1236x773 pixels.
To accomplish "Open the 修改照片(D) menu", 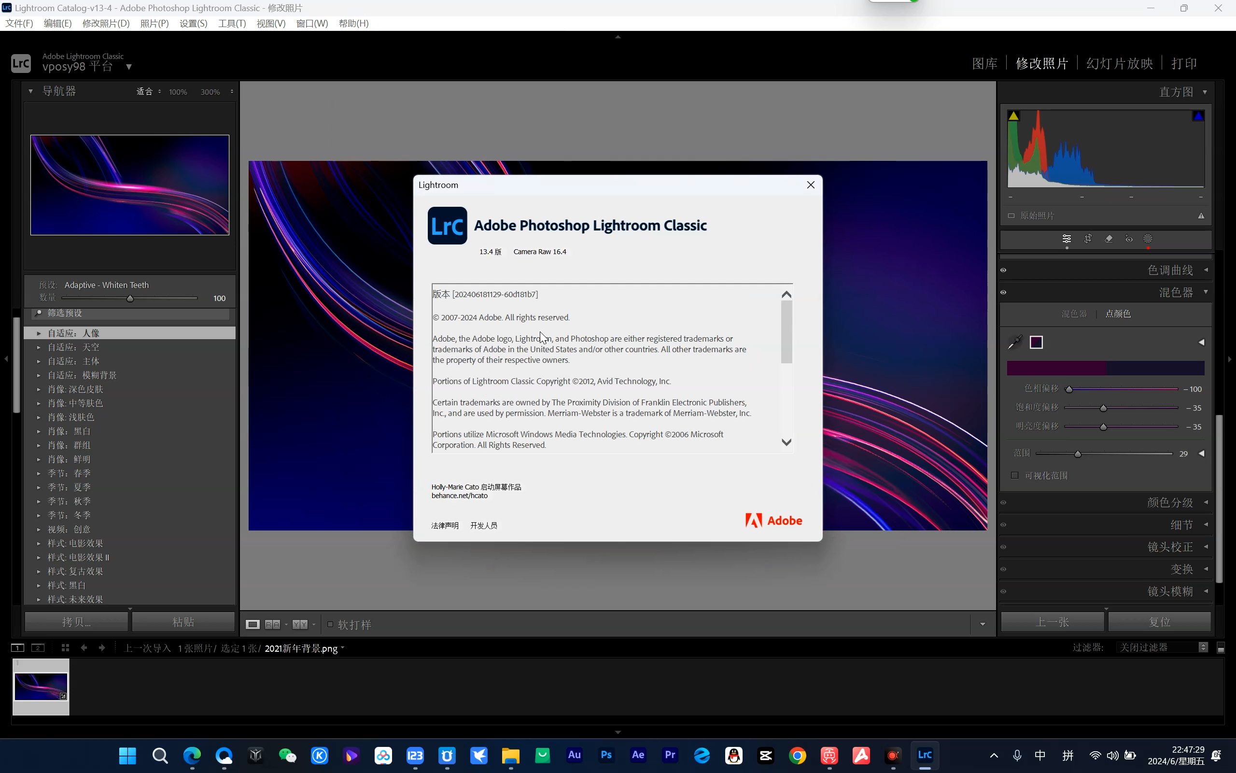I will pos(106,24).
